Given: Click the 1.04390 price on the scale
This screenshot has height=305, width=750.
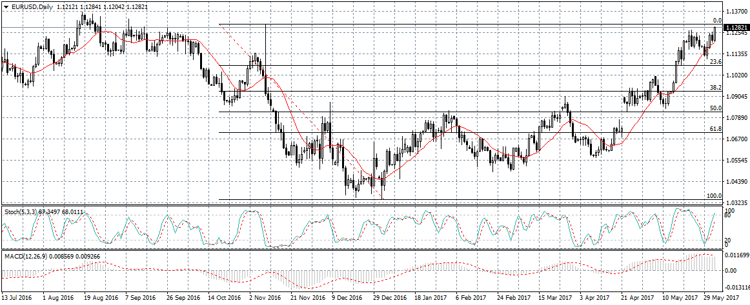Looking at the screenshot, I should (736, 182).
